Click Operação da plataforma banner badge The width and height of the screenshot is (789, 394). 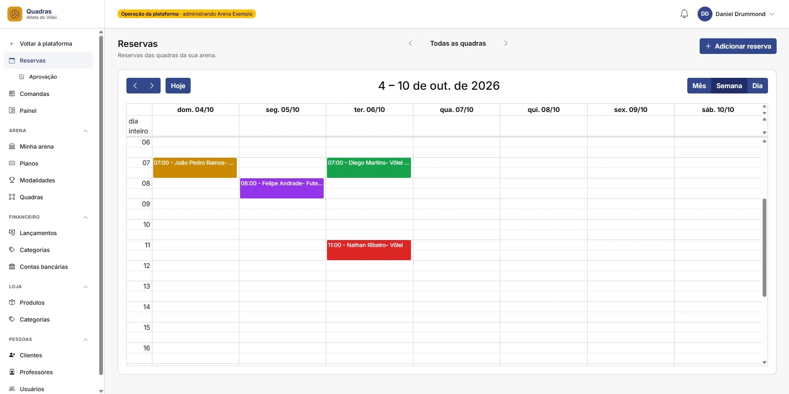pos(187,14)
